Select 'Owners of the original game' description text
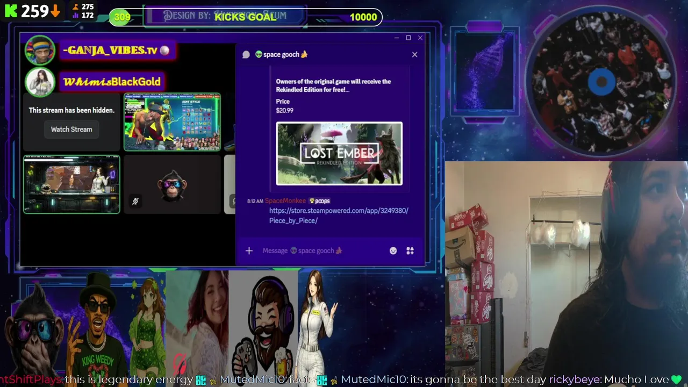The height and width of the screenshot is (387, 688). click(x=333, y=85)
